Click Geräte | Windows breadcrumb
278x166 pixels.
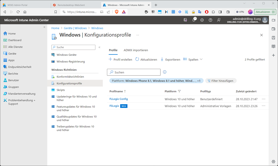tap(75, 28)
